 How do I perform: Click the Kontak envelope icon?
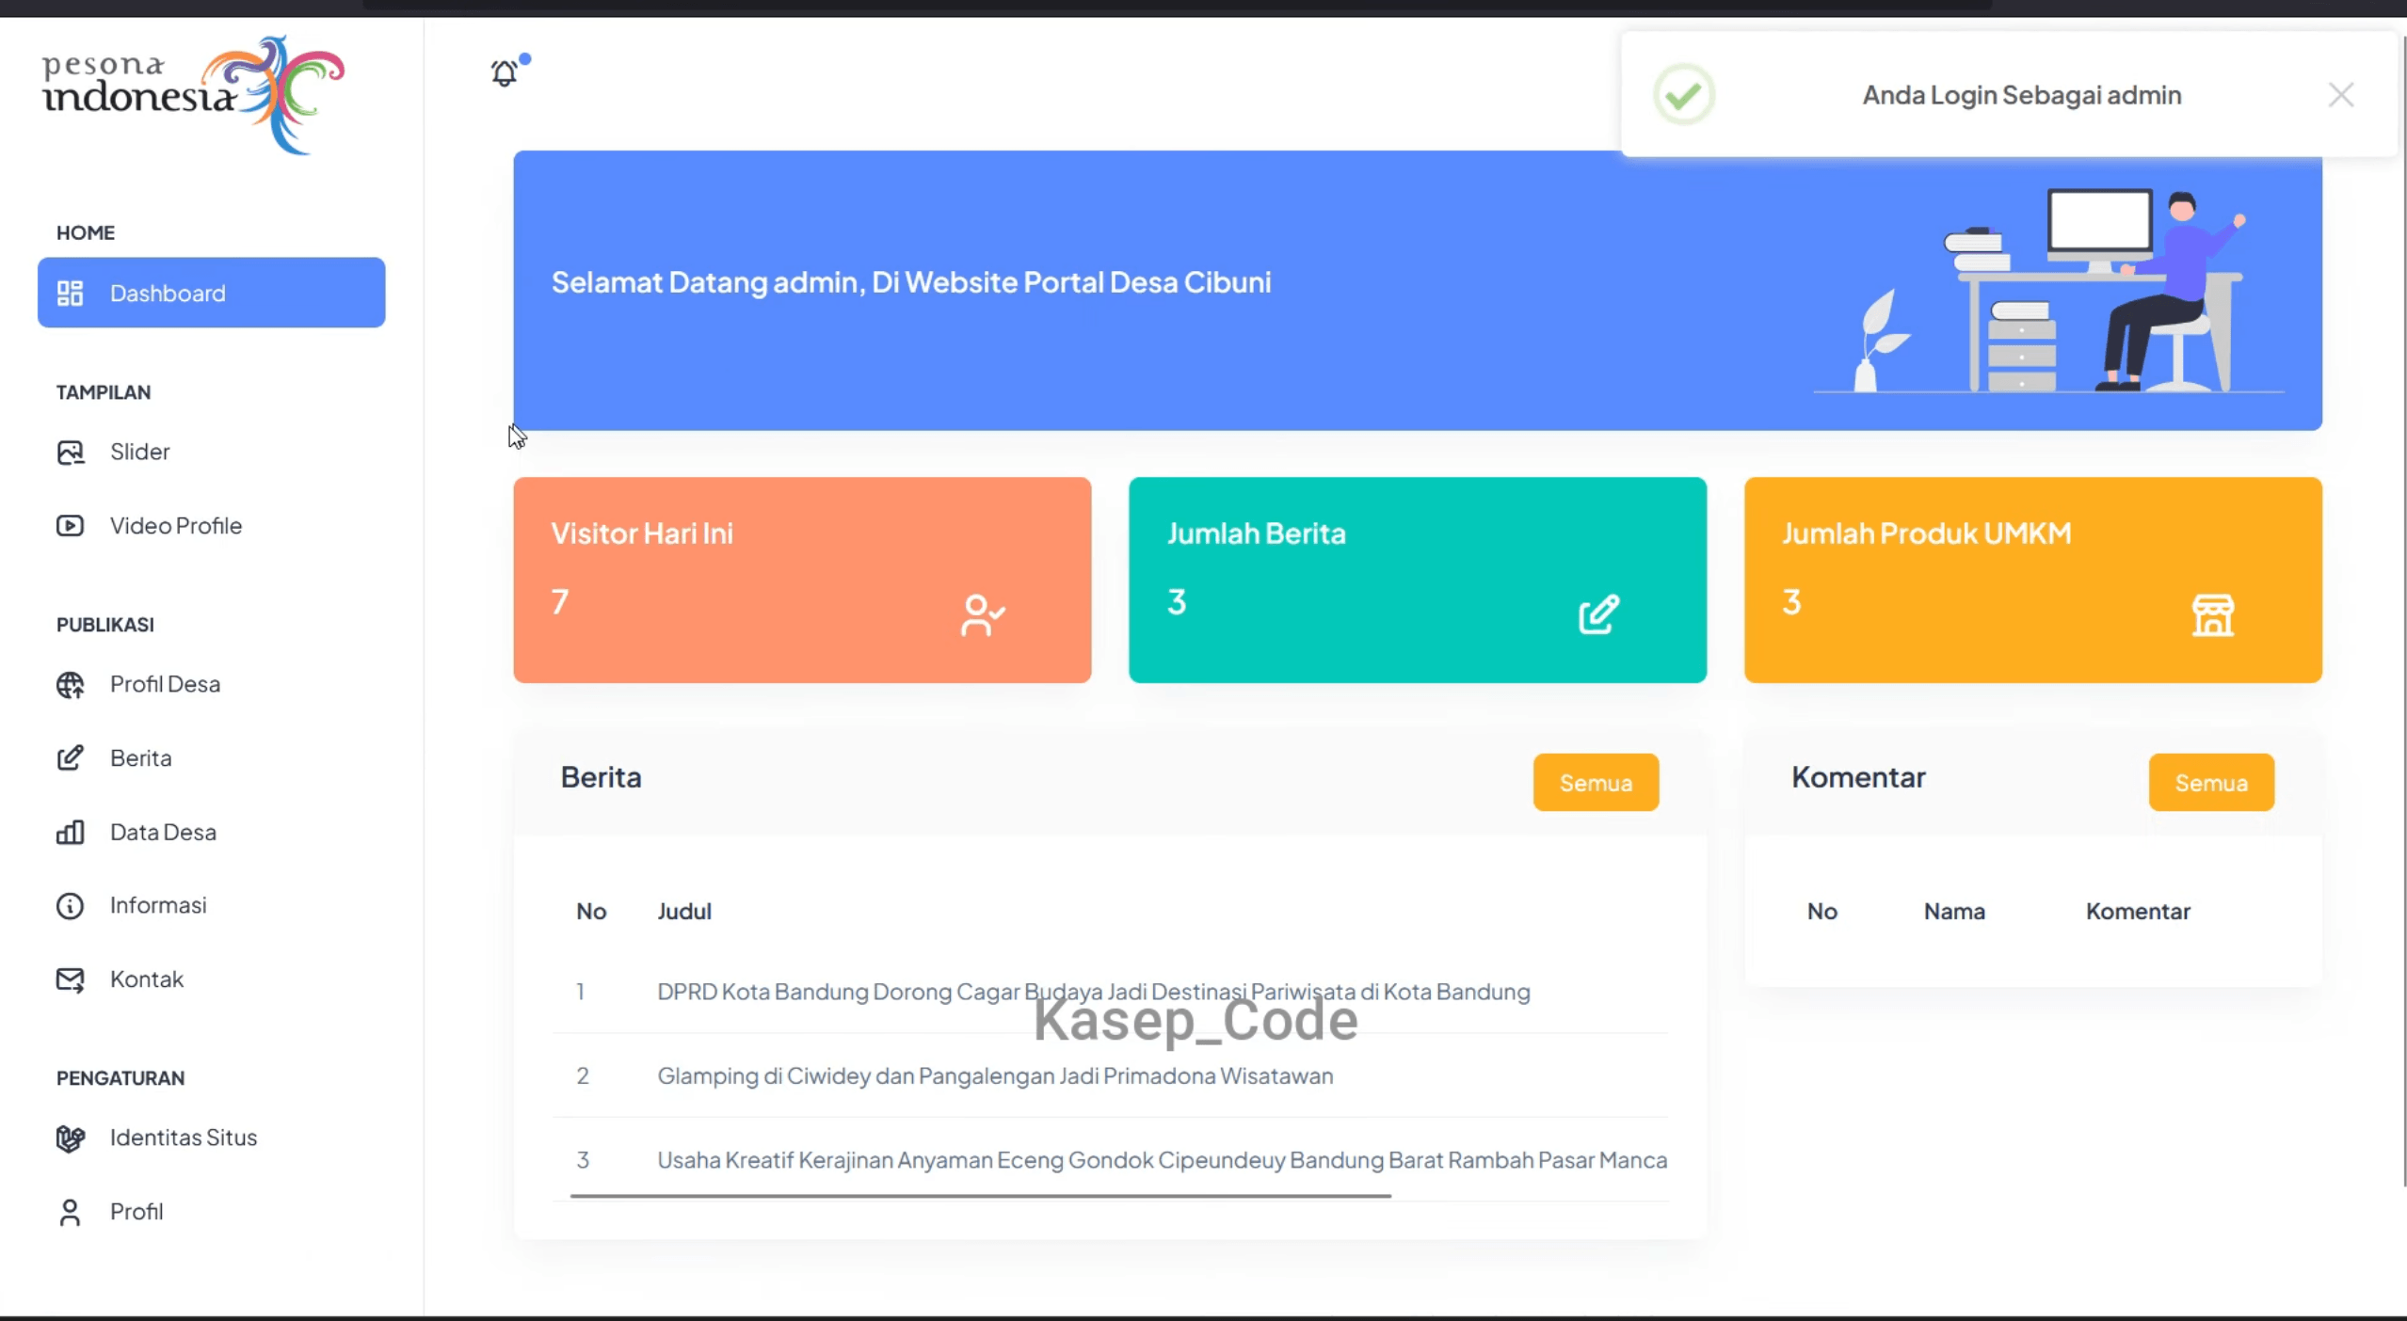(70, 980)
